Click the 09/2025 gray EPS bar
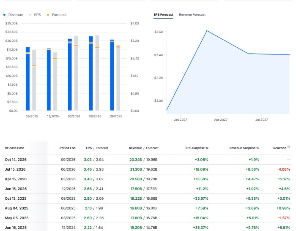The image size is (296, 231). (34, 80)
